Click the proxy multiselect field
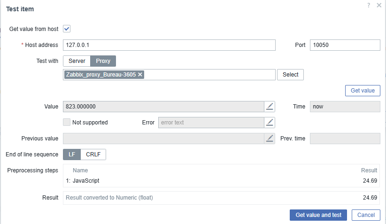The image size is (386, 224). tap(209, 75)
